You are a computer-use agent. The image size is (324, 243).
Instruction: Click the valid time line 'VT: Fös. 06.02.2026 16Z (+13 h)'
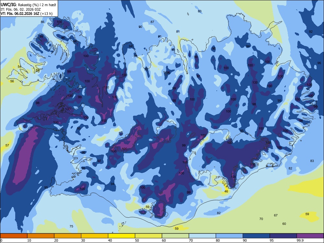[27, 14]
